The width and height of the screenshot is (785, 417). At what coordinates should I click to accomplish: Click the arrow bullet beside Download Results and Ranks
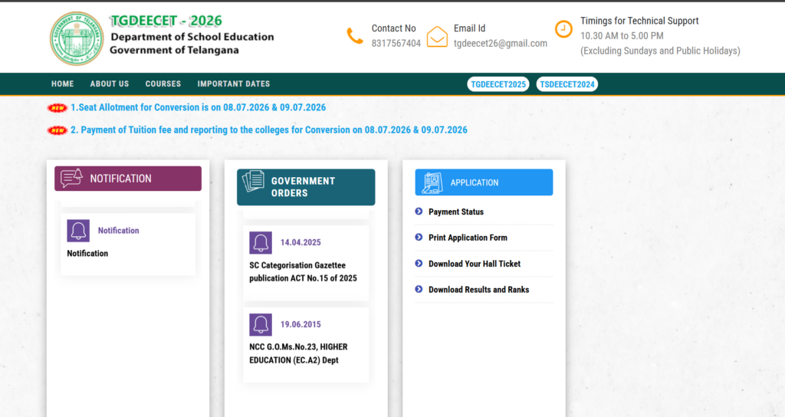coord(419,289)
